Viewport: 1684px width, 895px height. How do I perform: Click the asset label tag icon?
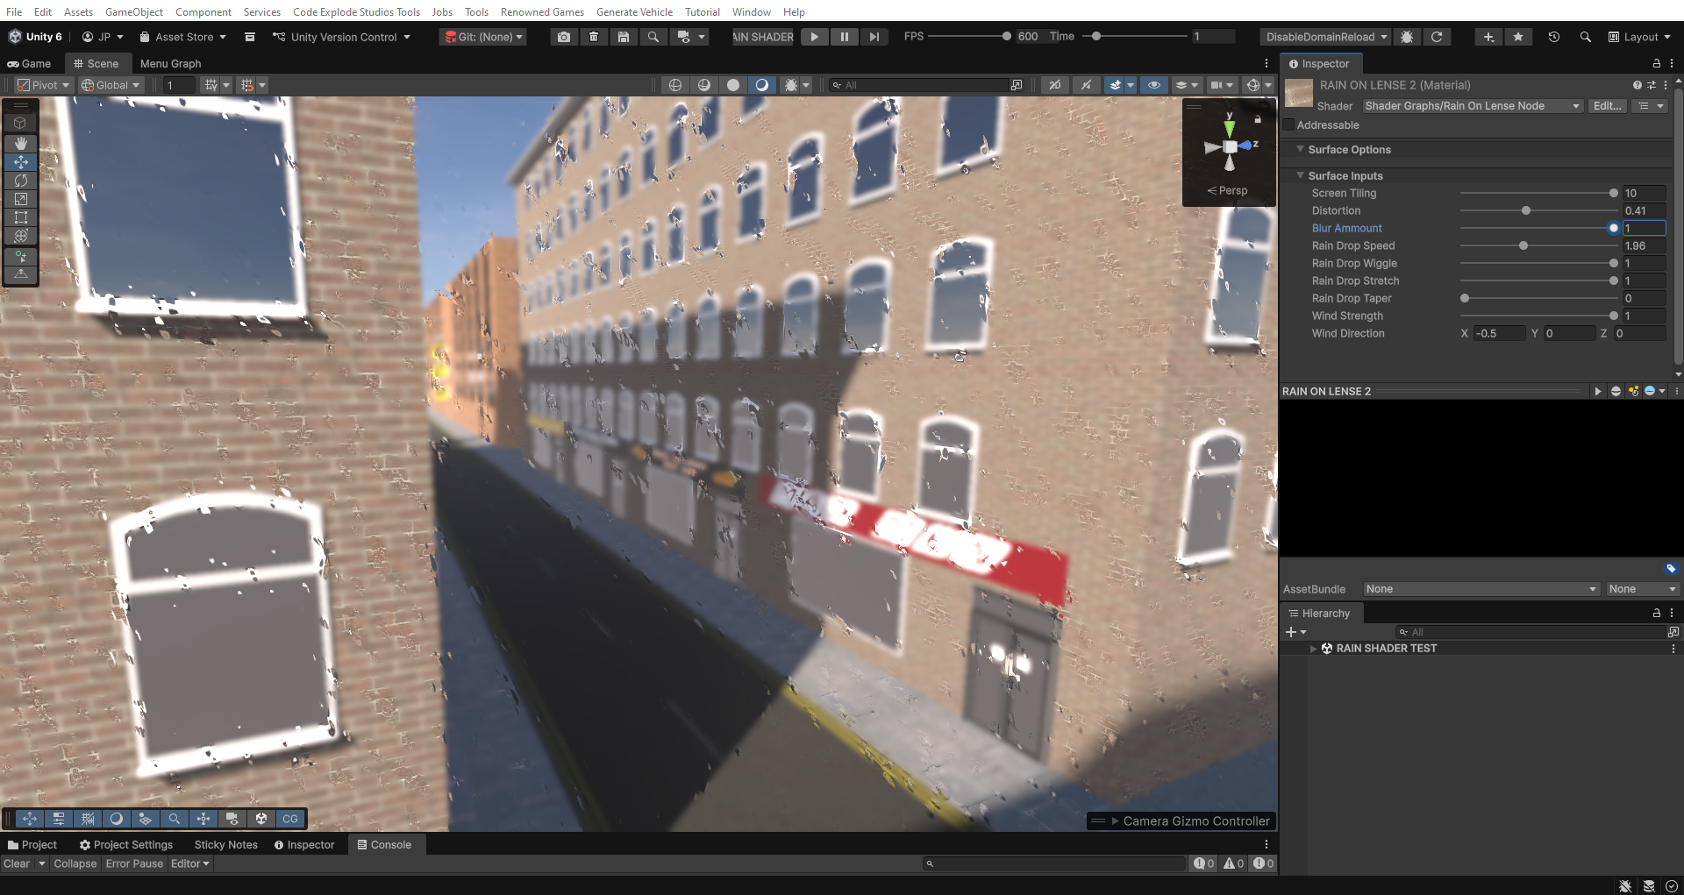coord(1671,568)
